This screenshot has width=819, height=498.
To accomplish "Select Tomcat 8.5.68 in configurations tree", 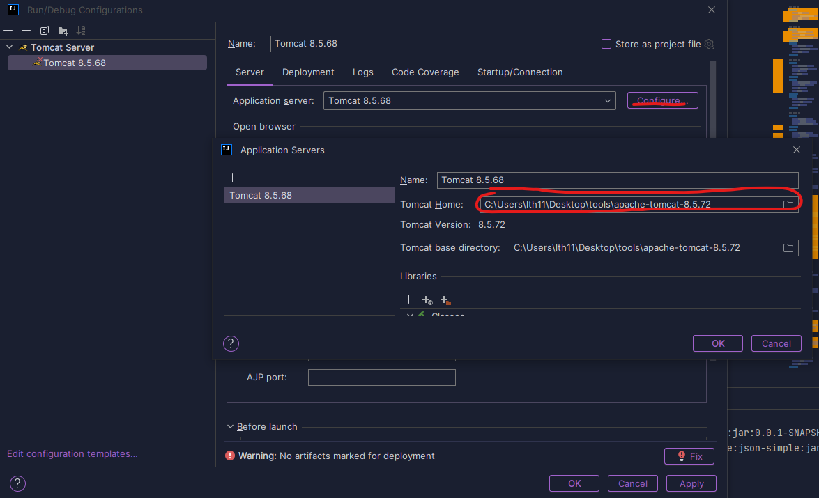I will pos(107,63).
